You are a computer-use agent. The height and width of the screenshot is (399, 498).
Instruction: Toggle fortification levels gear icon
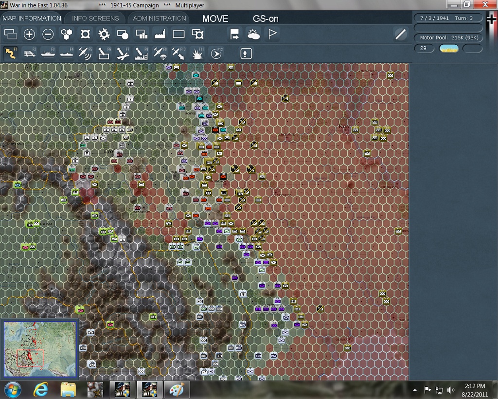coord(104,34)
